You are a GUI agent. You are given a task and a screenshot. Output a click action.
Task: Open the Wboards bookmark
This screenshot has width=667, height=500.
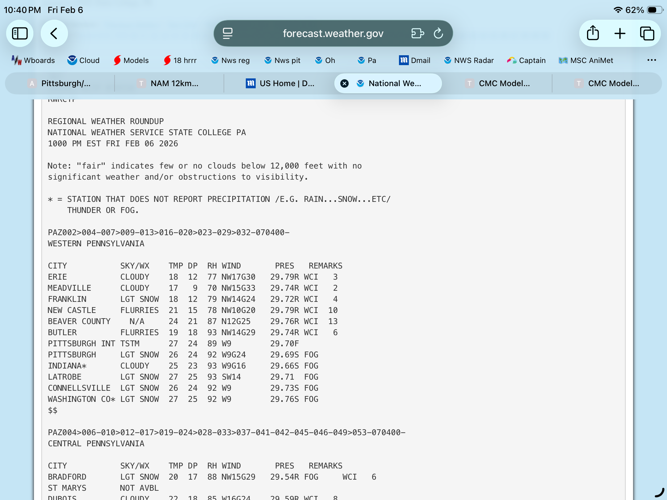tap(33, 60)
